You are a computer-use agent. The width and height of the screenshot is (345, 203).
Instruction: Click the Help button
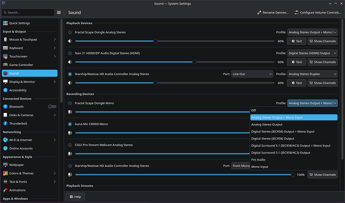pyautogui.click(x=75, y=197)
